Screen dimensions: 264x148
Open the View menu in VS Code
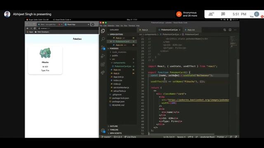pyautogui.click(x=117, y=25)
